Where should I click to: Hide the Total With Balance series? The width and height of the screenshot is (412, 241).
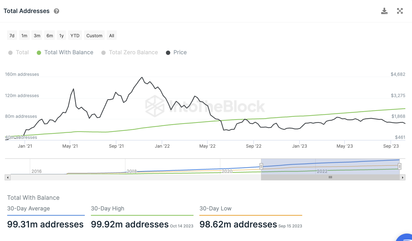click(65, 52)
